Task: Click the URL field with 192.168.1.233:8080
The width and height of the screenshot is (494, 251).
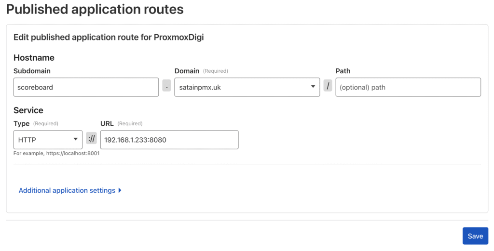Action: 169,140
